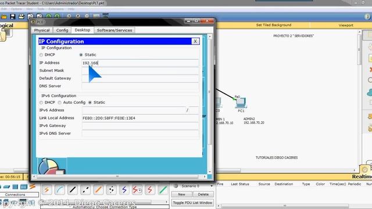Click Viewport in yellow bar

click(x=346, y=25)
